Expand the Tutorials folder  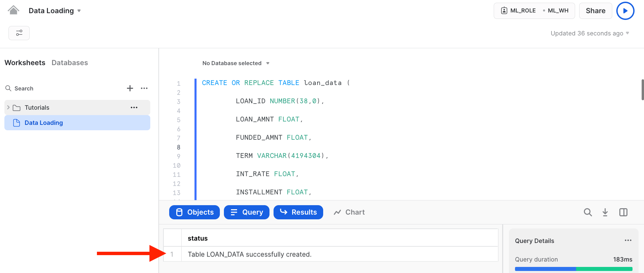(x=8, y=108)
